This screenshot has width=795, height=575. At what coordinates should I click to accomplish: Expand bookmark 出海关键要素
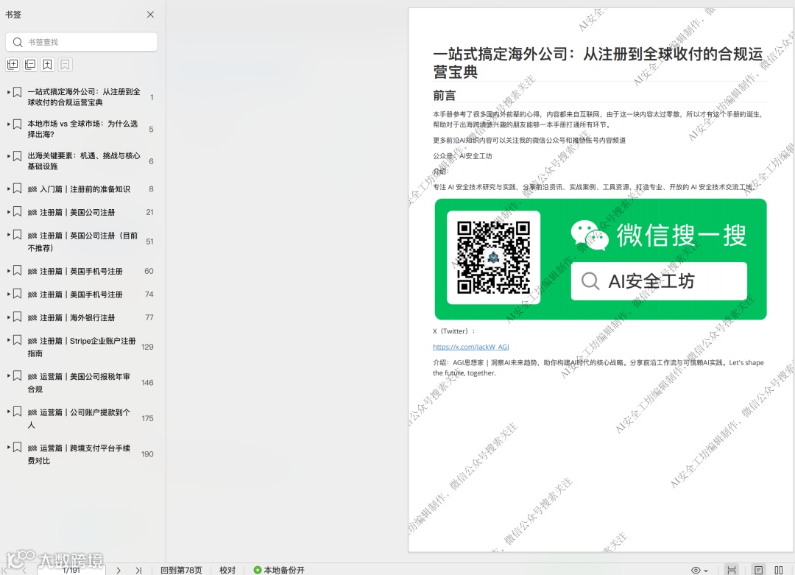[x=9, y=155]
